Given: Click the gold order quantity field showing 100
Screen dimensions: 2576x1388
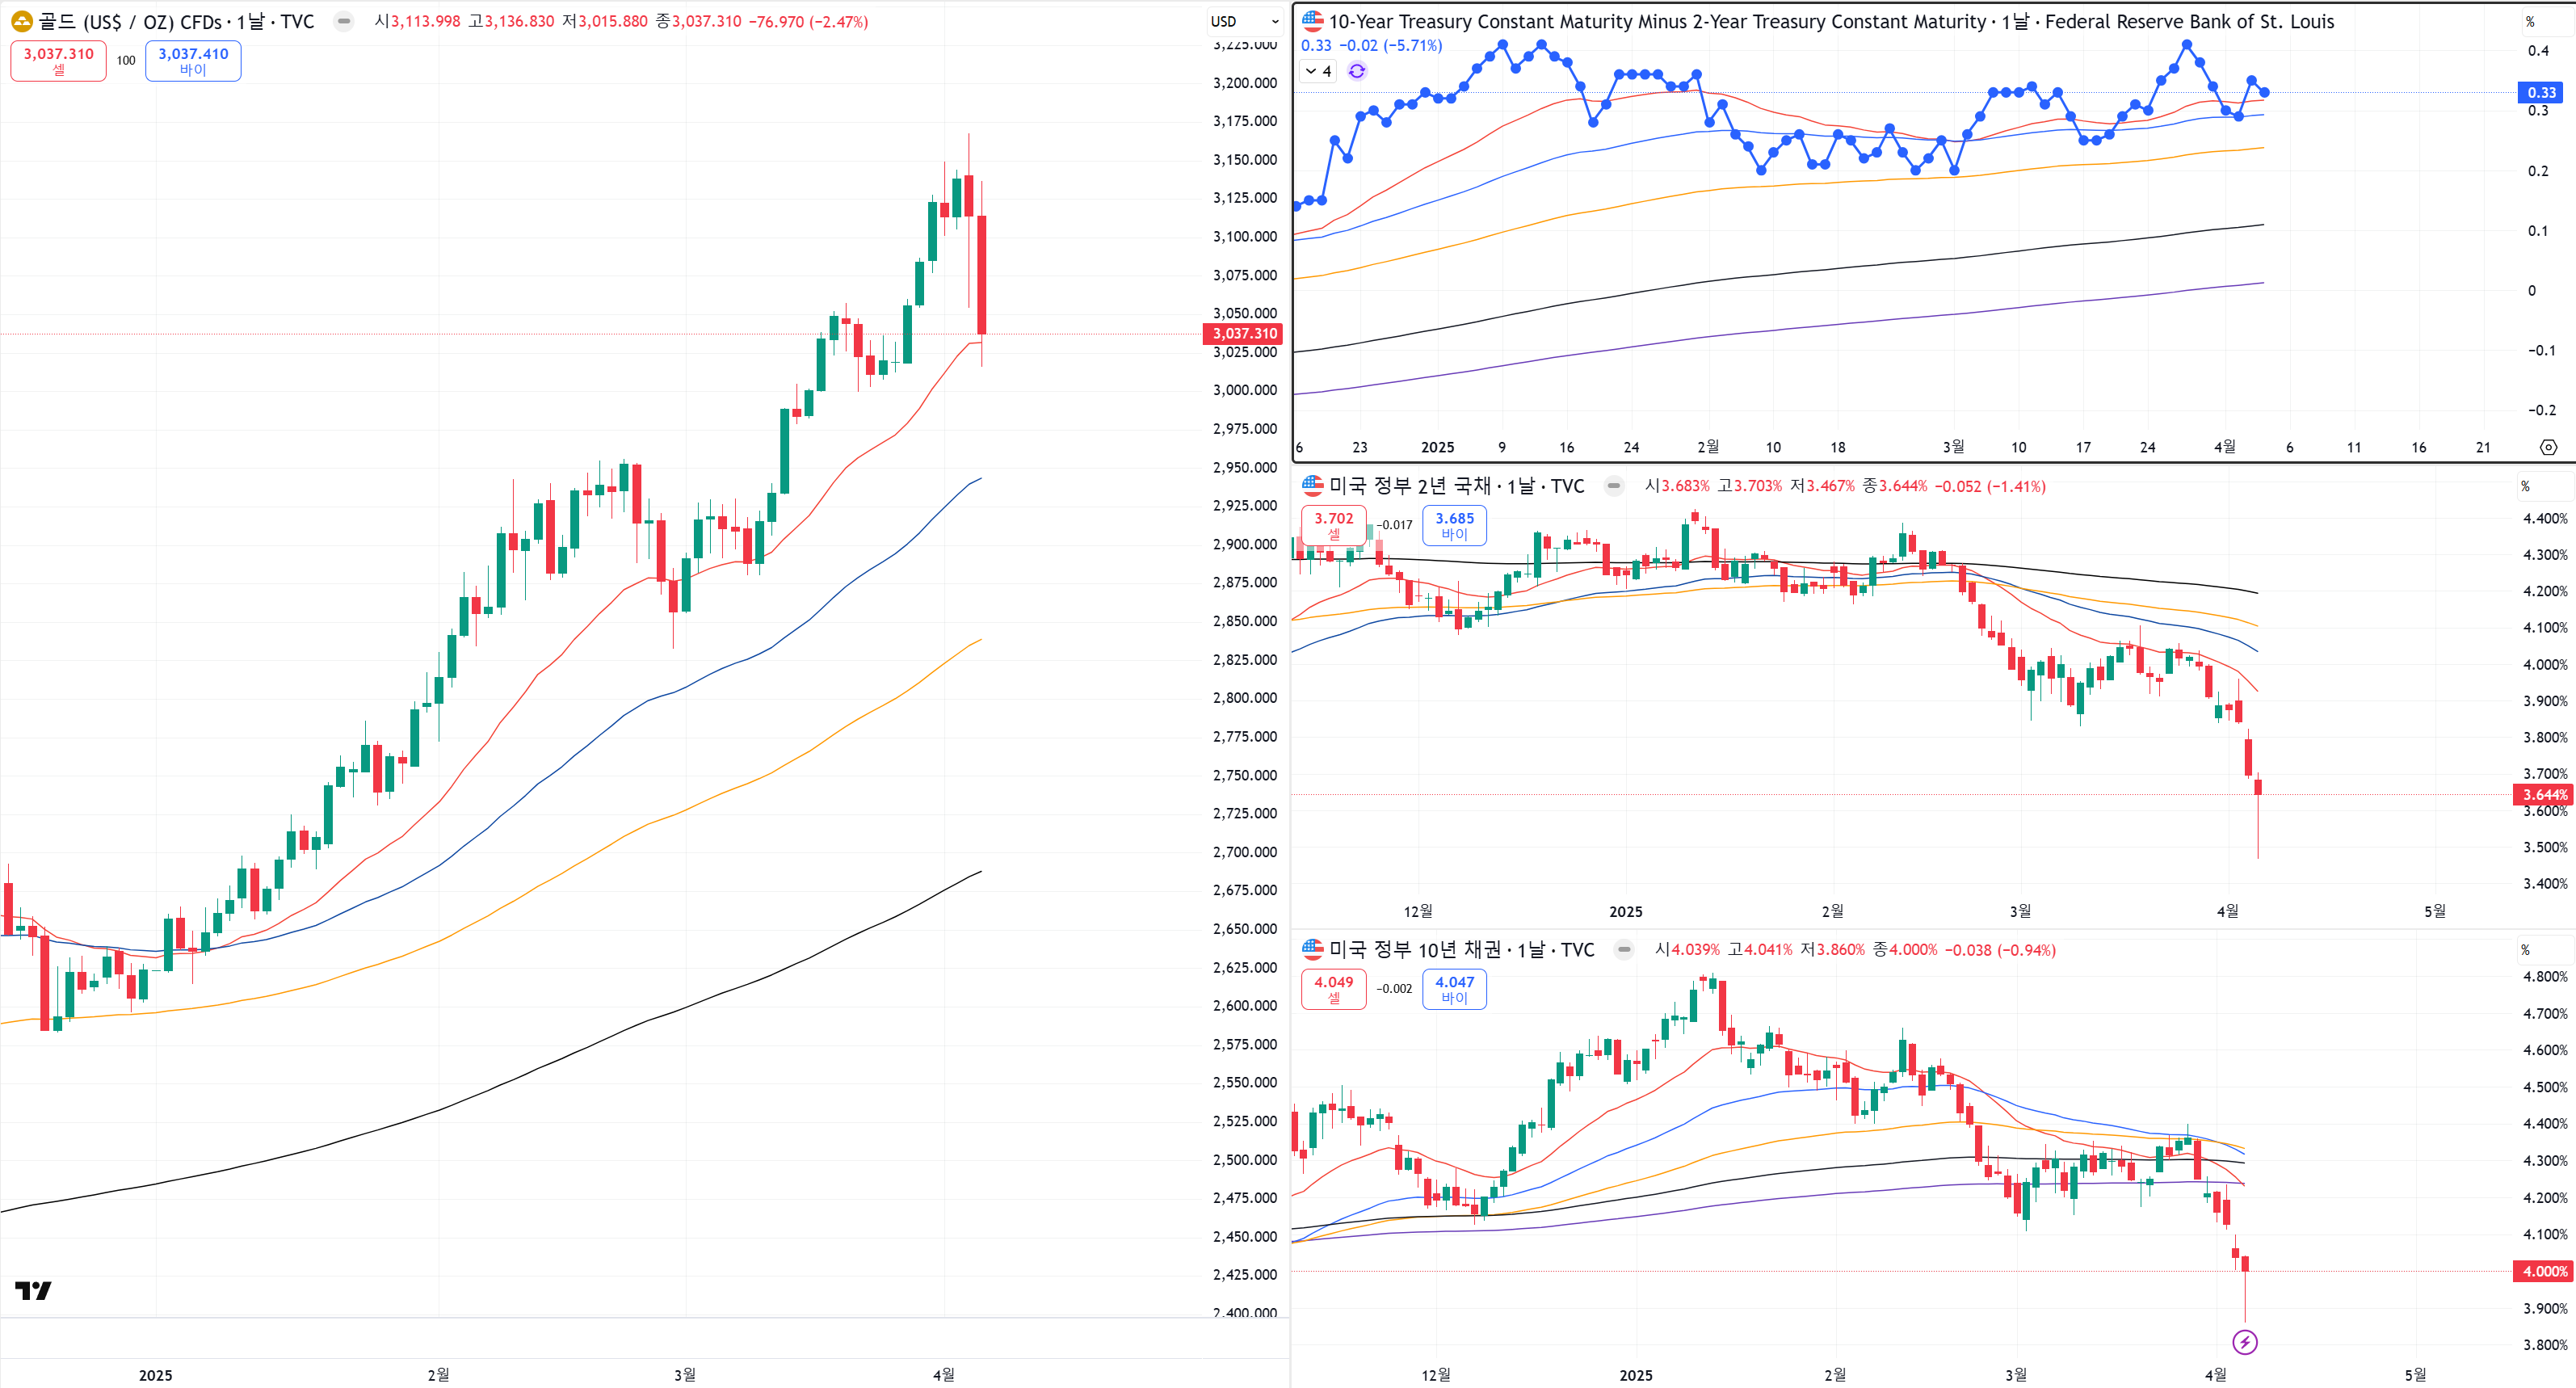Looking at the screenshot, I should [x=126, y=60].
